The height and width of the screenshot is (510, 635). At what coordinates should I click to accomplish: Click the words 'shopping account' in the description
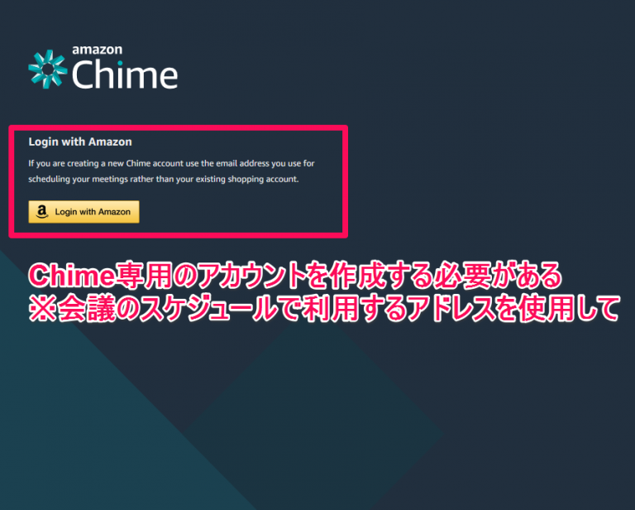pos(263,179)
